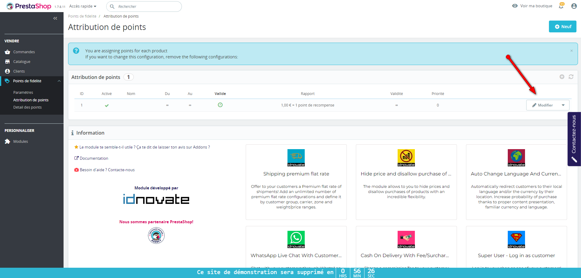Open the Accès rapide dropdown
The height and width of the screenshot is (278, 581).
(x=83, y=6)
